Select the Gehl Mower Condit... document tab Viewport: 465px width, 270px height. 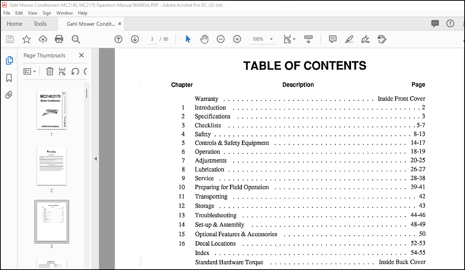point(91,23)
